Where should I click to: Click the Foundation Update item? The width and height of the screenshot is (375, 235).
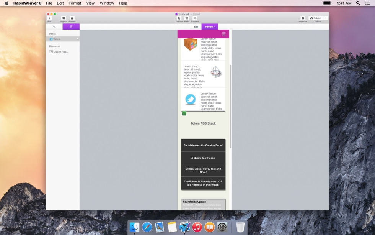[203, 205]
